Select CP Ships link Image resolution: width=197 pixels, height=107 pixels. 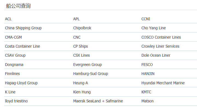click(x=80, y=46)
